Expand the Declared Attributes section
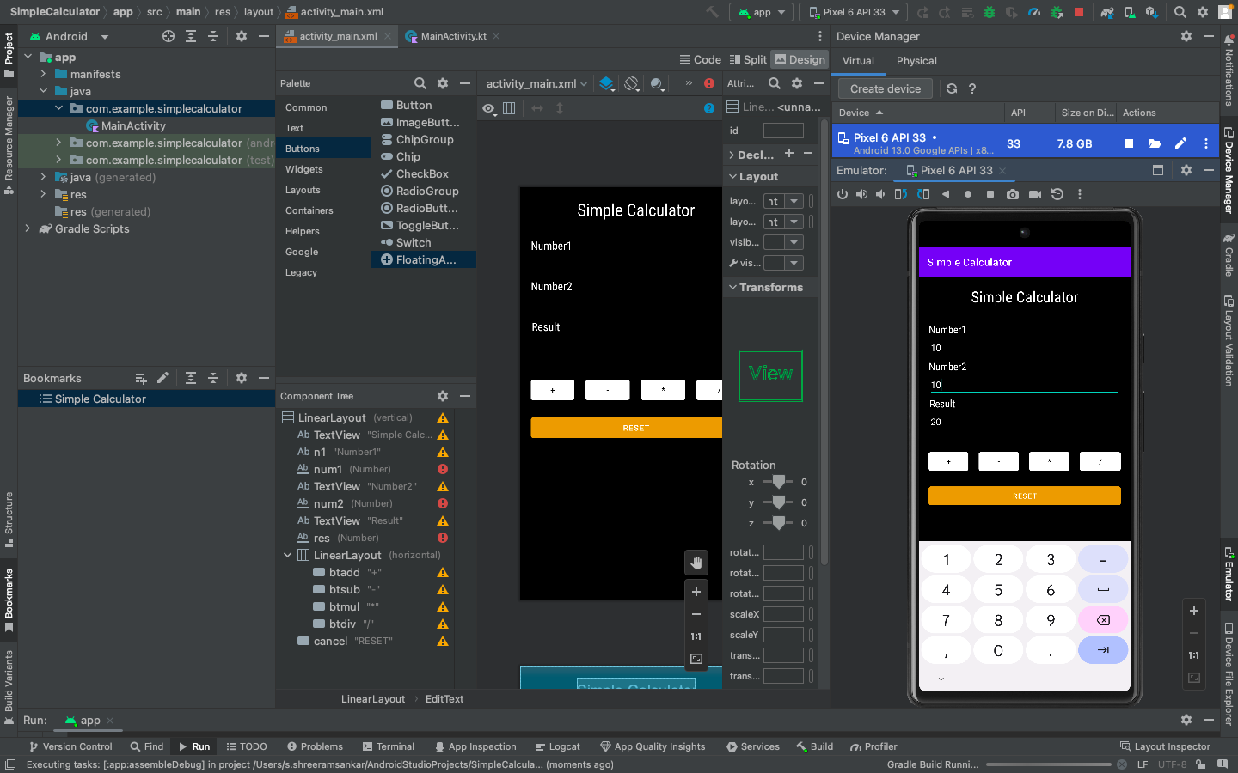Screen dimensions: 1238x773 732,155
